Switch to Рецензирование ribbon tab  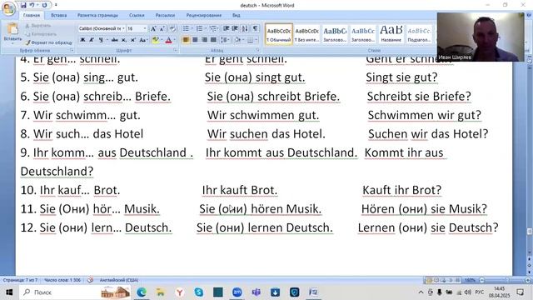click(x=203, y=15)
